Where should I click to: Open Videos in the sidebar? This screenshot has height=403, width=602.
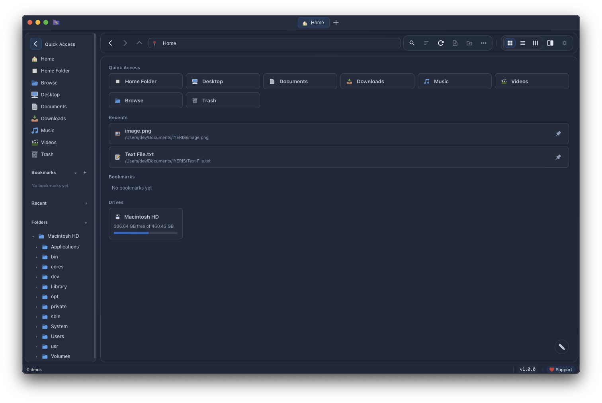click(x=60, y=143)
